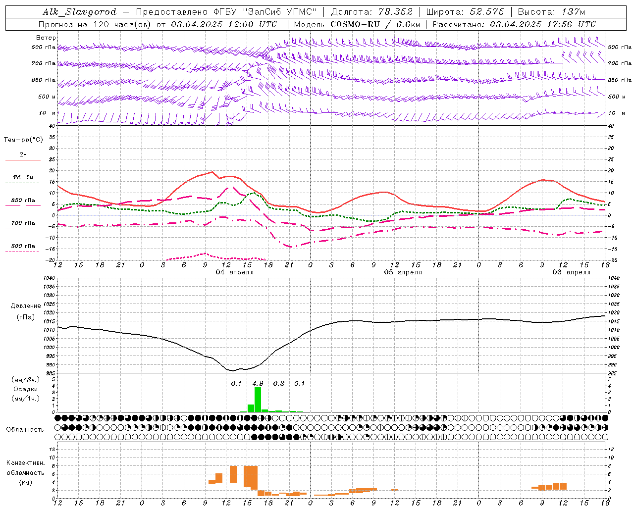Click the Td 2м dew point legend entry
Screen dimensions: 634x507
tap(23, 177)
